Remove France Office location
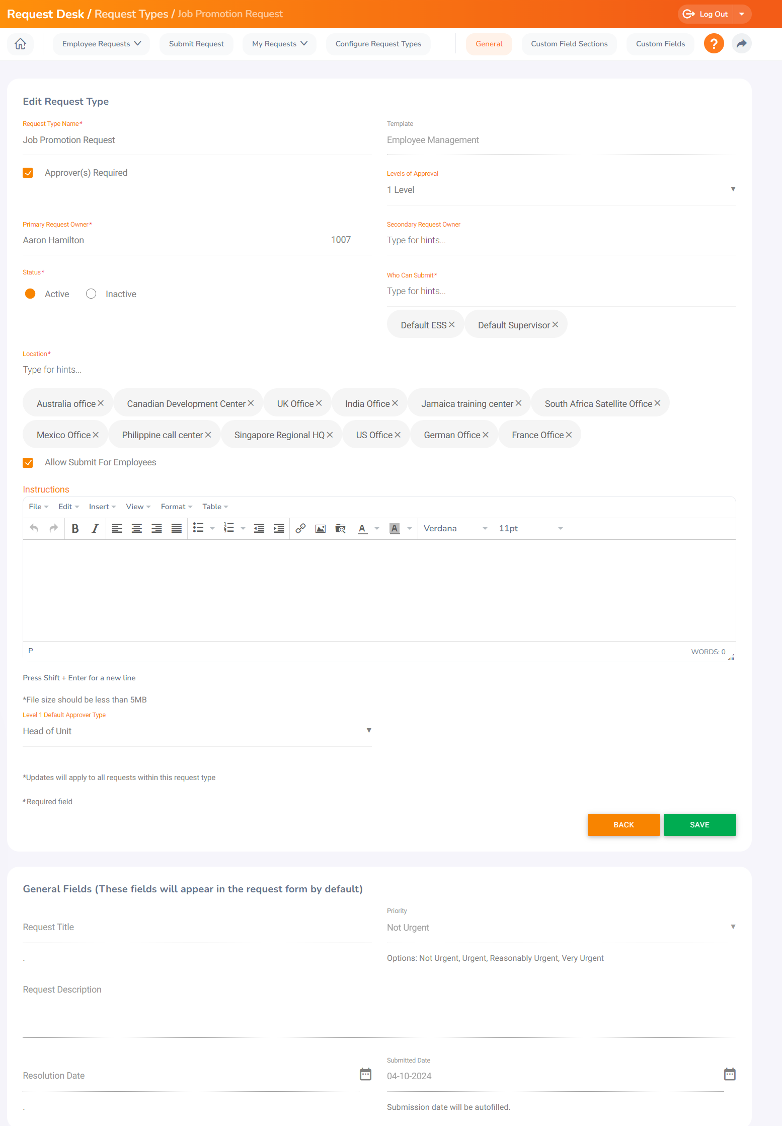Screen dimensions: 782x1126 (569, 435)
